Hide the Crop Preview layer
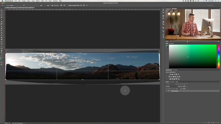 tap(166, 91)
